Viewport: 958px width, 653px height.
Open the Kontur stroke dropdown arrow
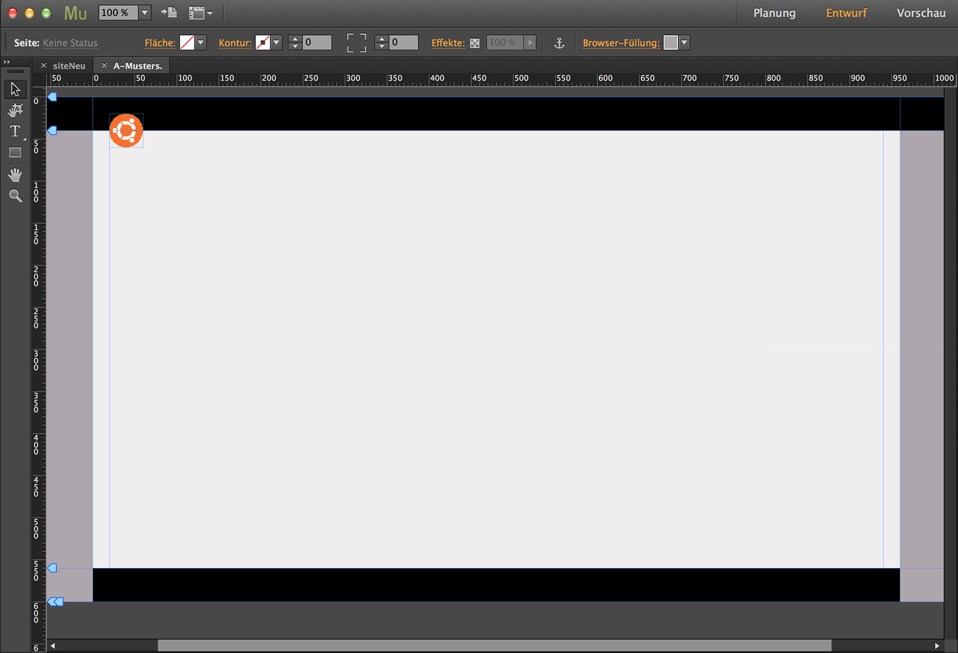[276, 42]
